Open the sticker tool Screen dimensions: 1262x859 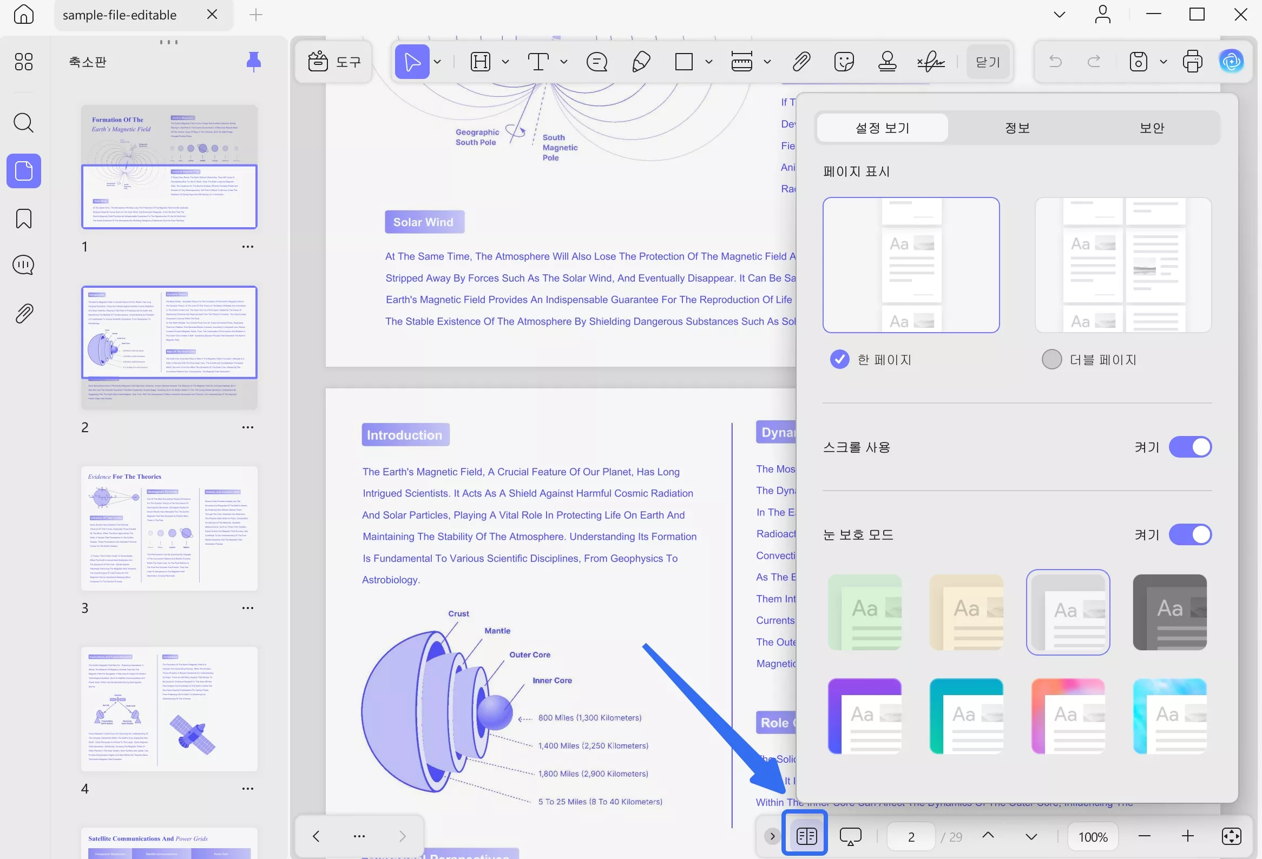pyautogui.click(x=844, y=62)
